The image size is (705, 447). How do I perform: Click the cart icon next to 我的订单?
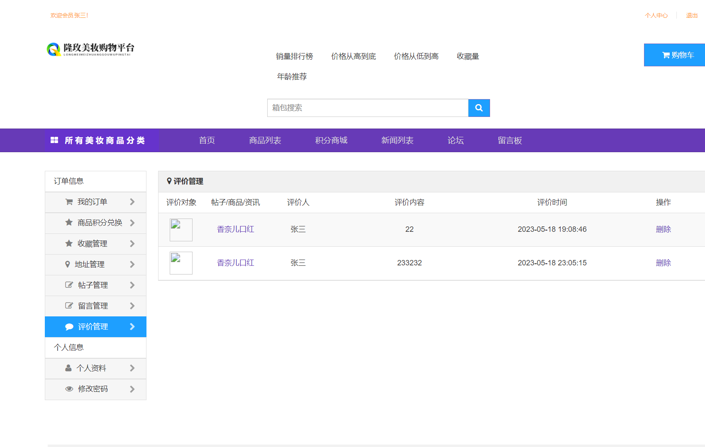click(x=69, y=202)
